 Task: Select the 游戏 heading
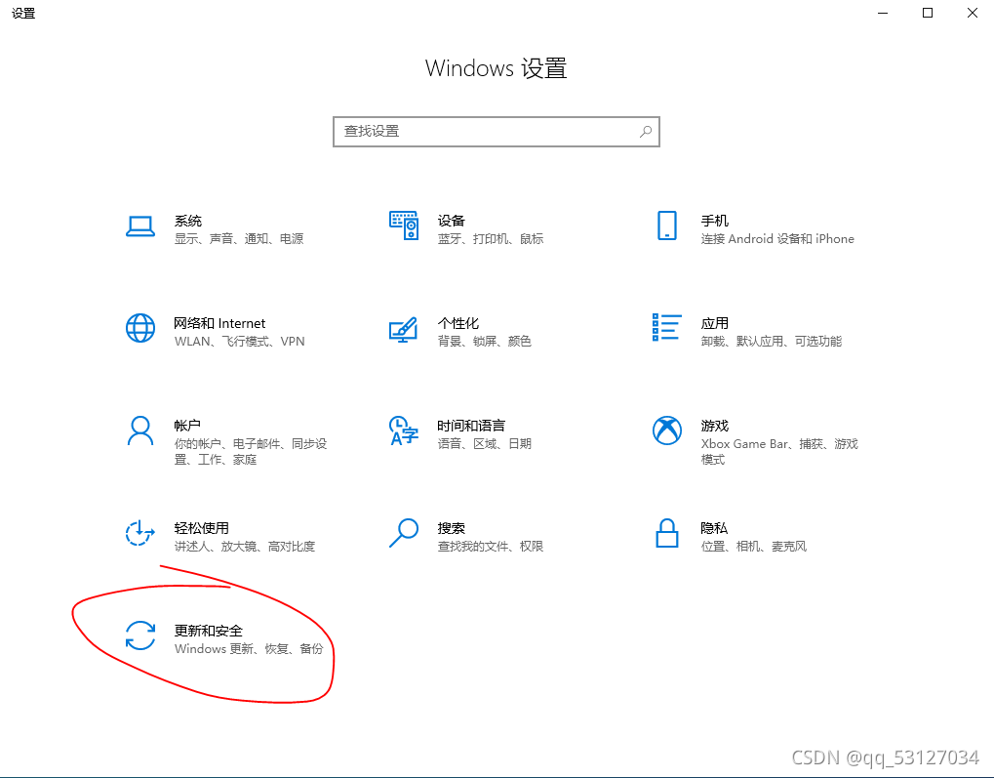[714, 426]
